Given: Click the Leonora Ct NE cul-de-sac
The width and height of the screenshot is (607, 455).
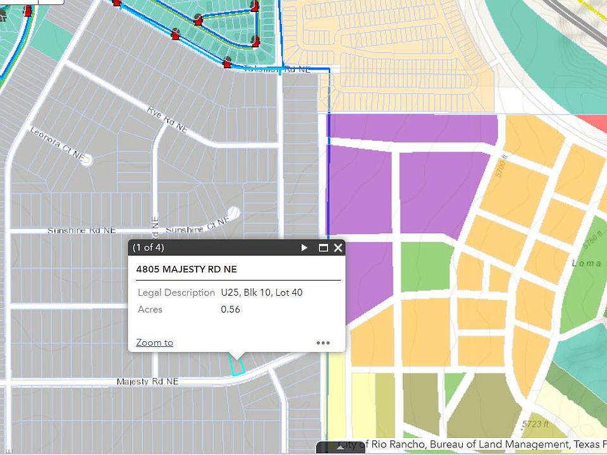Looking at the screenshot, I should coord(87,160).
